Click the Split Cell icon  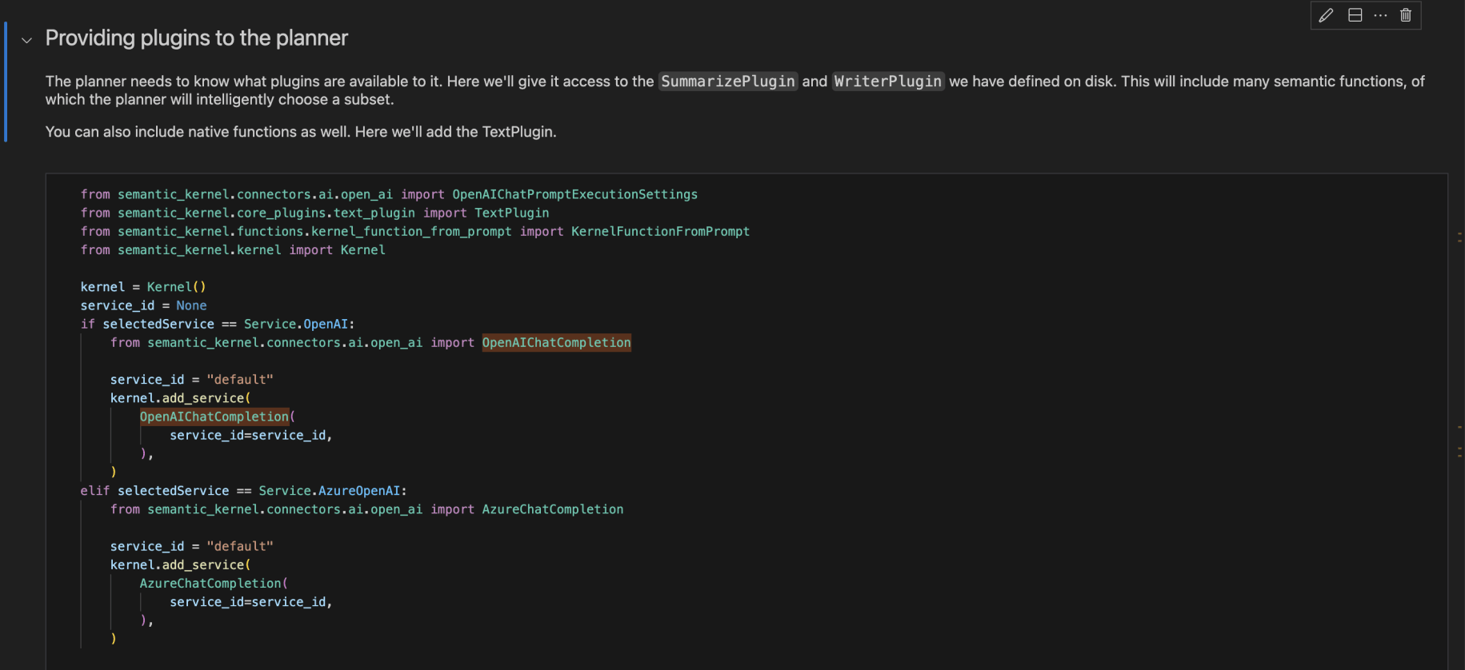click(x=1355, y=15)
